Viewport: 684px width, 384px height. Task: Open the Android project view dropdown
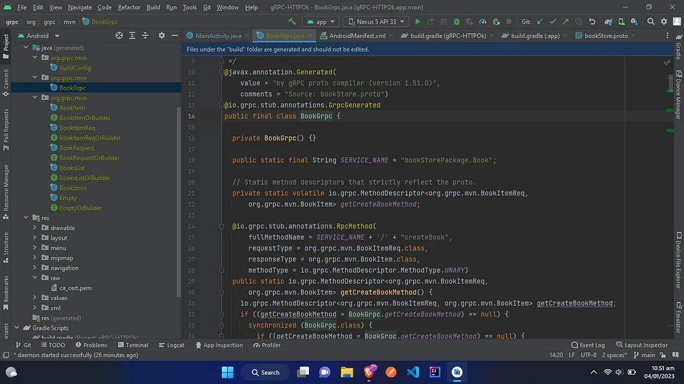42,36
